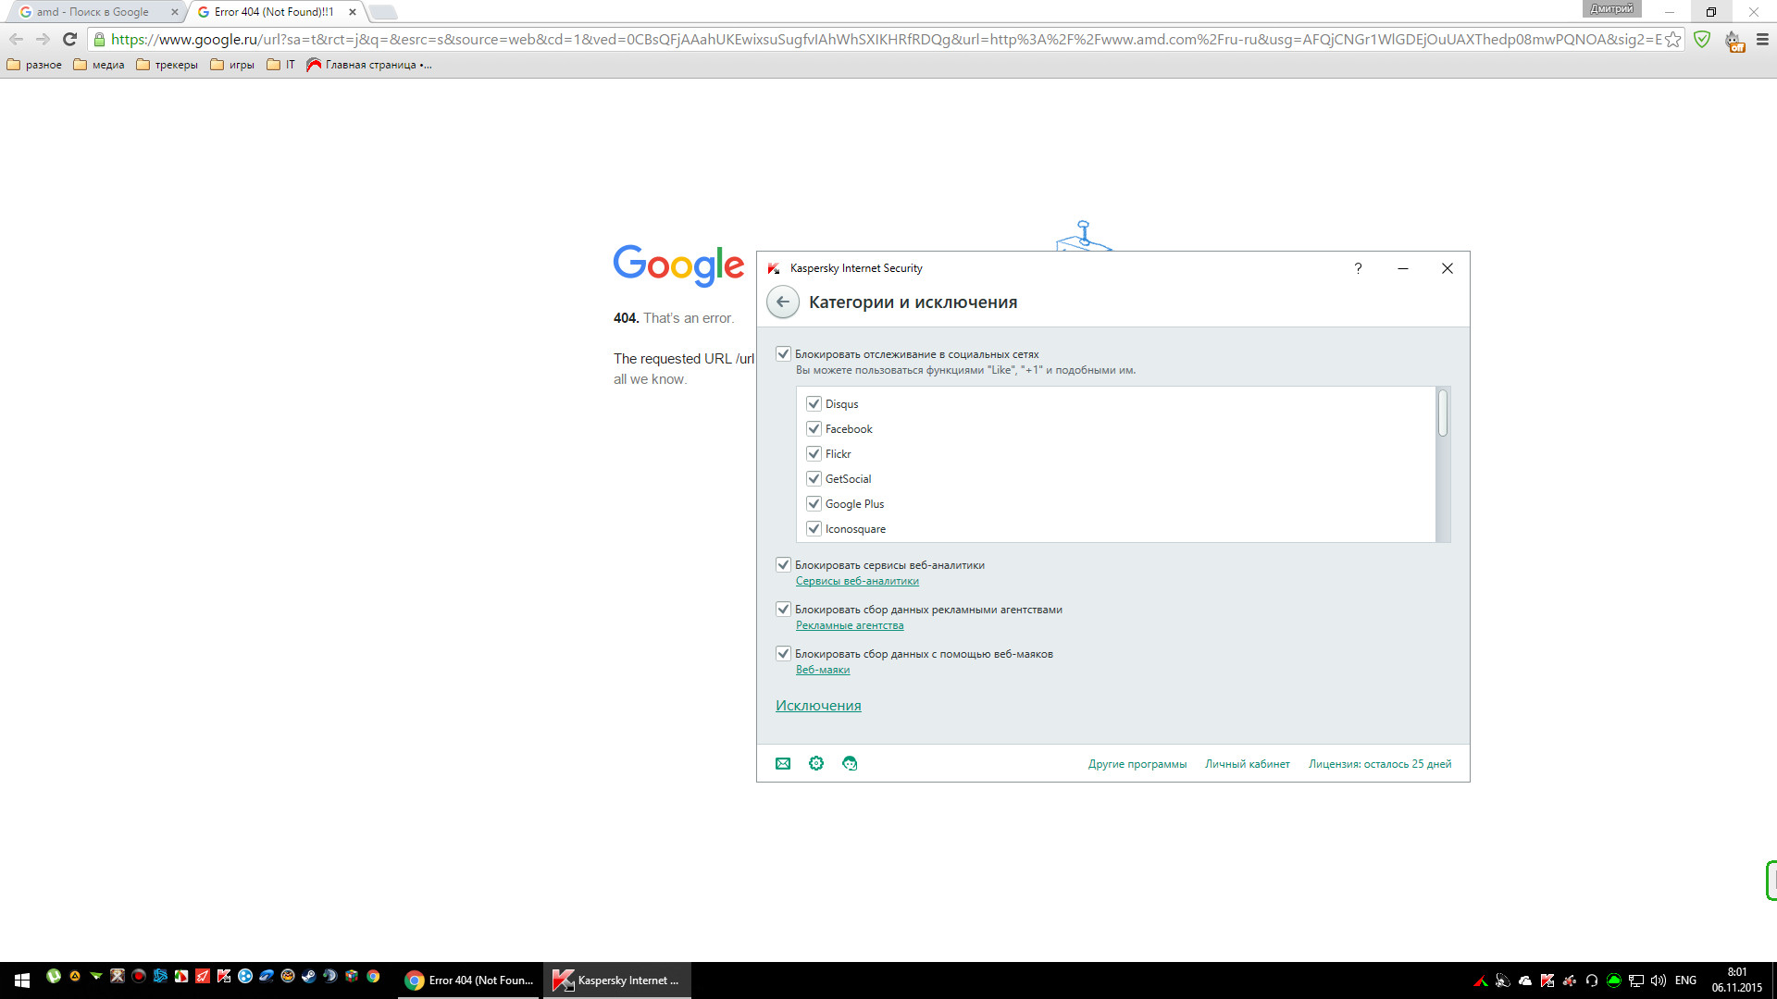Open Chrome hamburger menu
Screen dimensions: 1777x999
coord(1762,39)
